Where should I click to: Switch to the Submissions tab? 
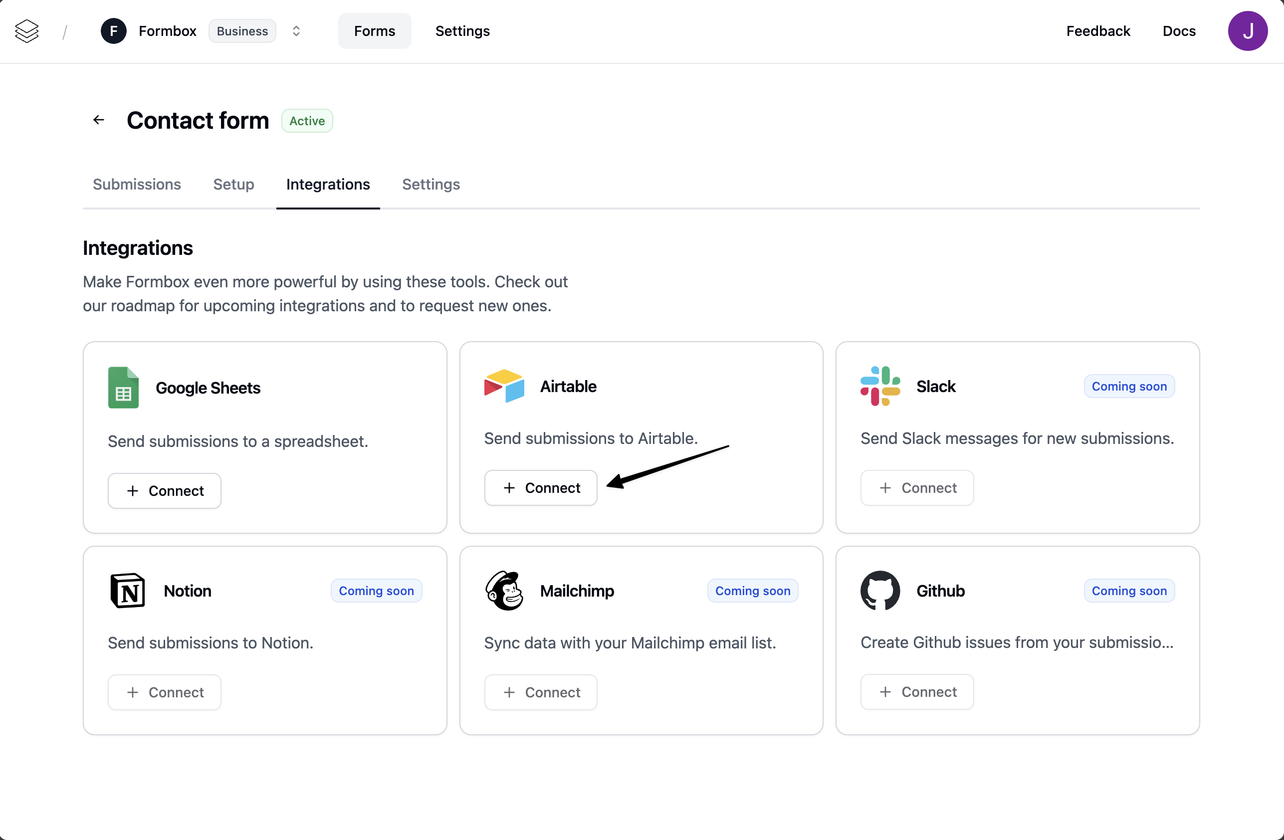137,185
